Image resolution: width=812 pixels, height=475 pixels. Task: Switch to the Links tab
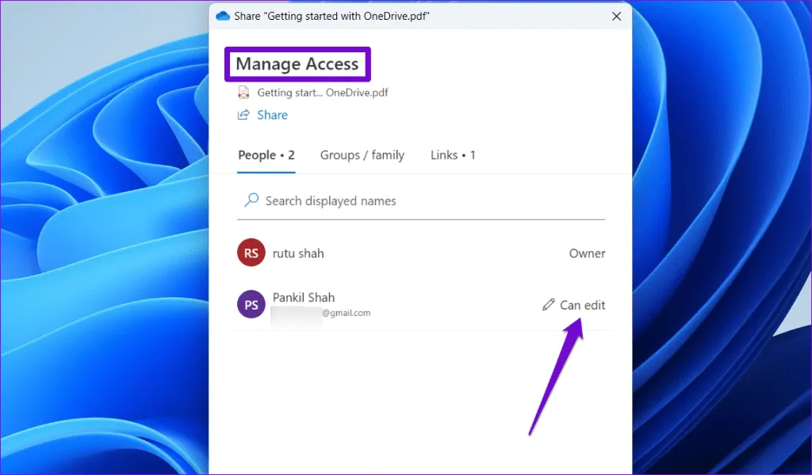[453, 155]
